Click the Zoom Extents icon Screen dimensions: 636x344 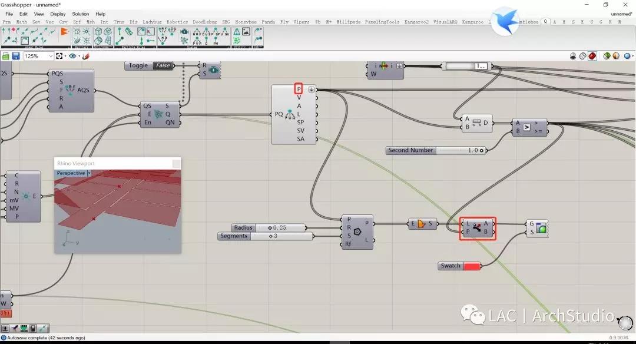59,56
